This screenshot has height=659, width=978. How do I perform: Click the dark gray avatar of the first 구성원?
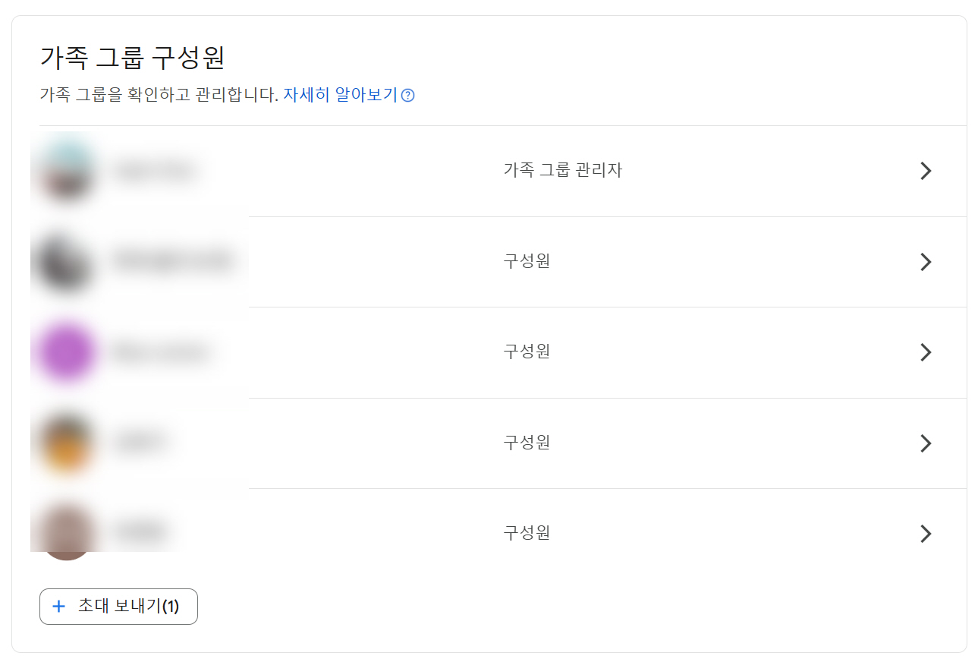pyautogui.click(x=67, y=262)
